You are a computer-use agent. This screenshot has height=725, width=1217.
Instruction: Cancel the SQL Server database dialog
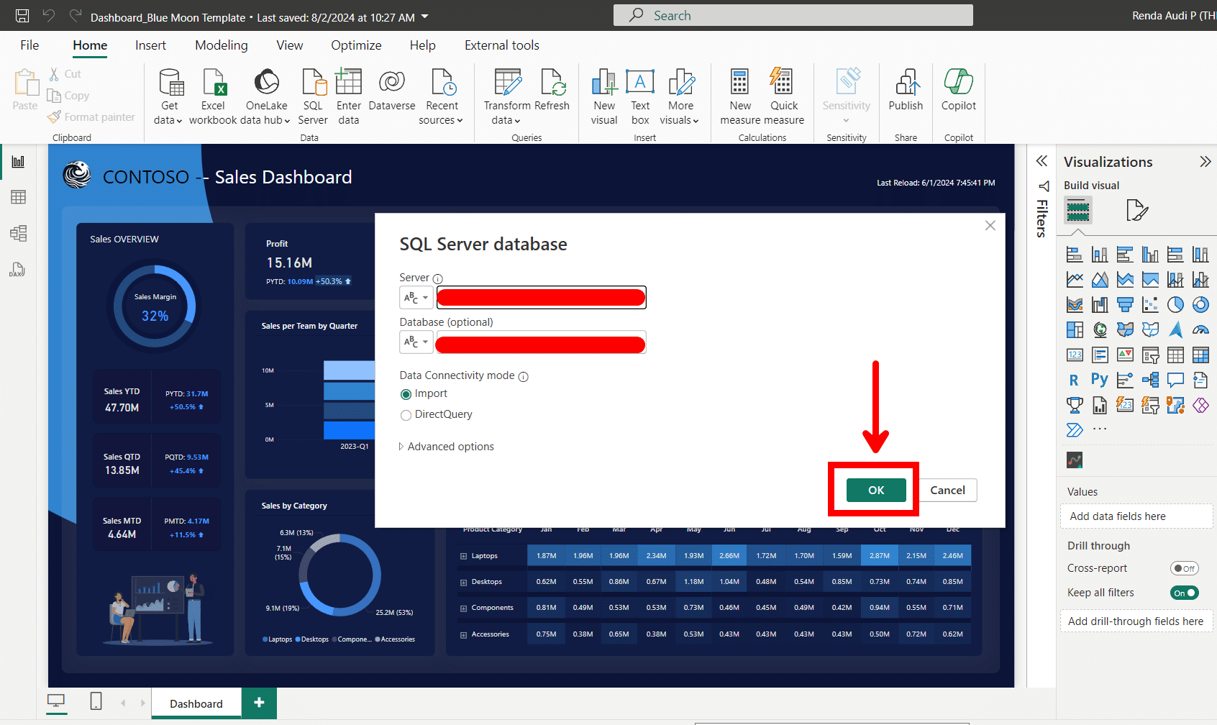click(947, 490)
